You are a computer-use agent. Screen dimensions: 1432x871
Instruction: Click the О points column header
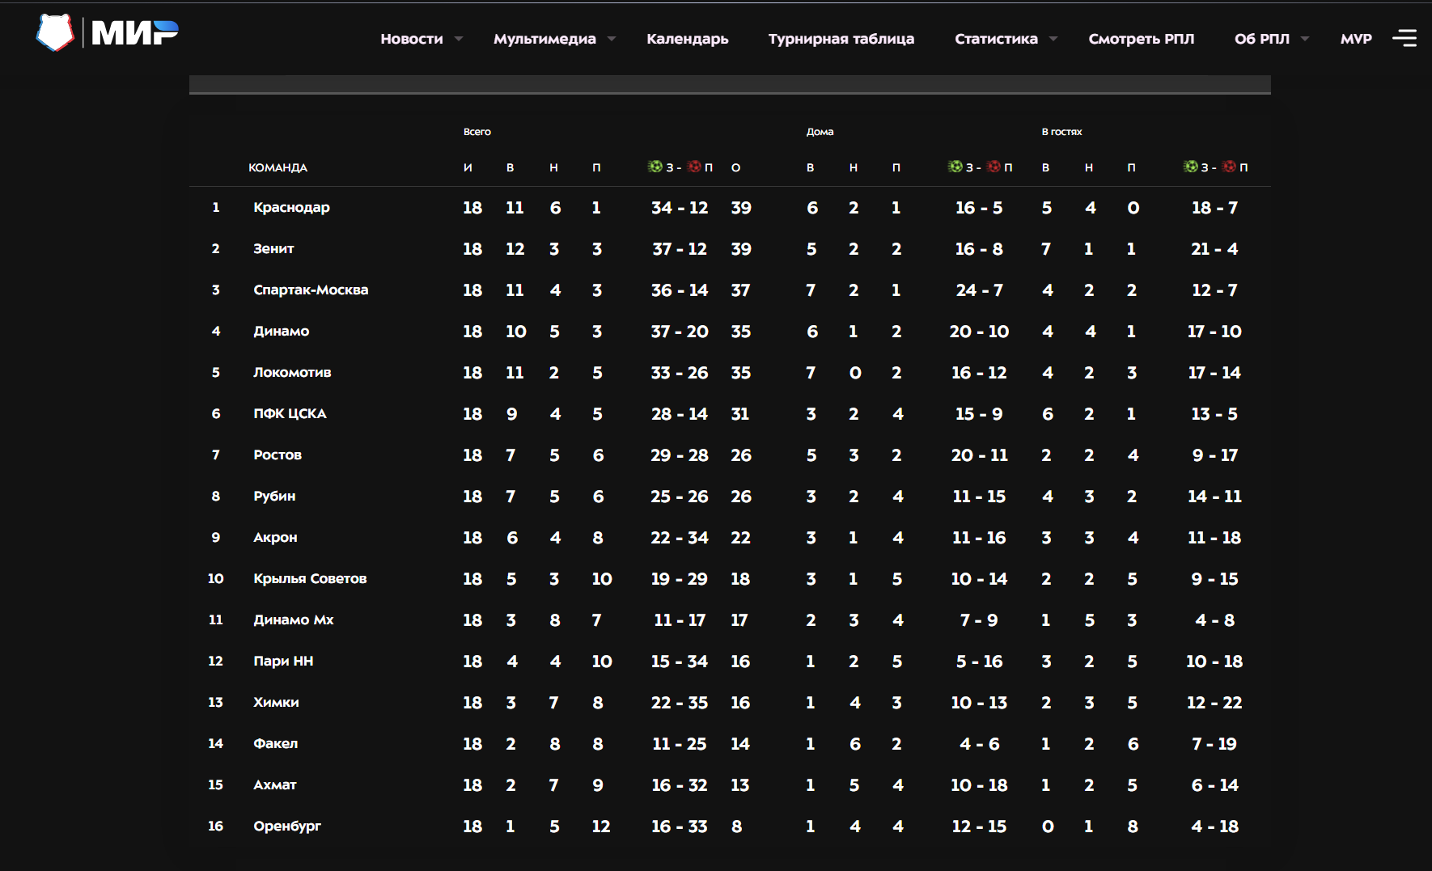click(735, 167)
